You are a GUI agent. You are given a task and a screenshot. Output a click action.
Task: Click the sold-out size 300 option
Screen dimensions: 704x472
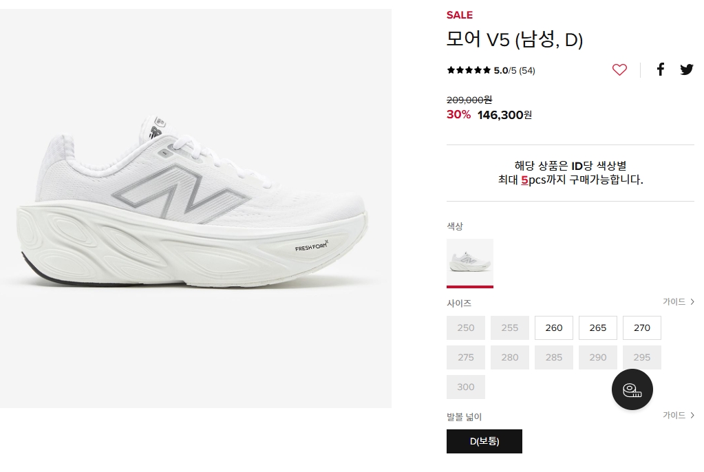(x=466, y=387)
